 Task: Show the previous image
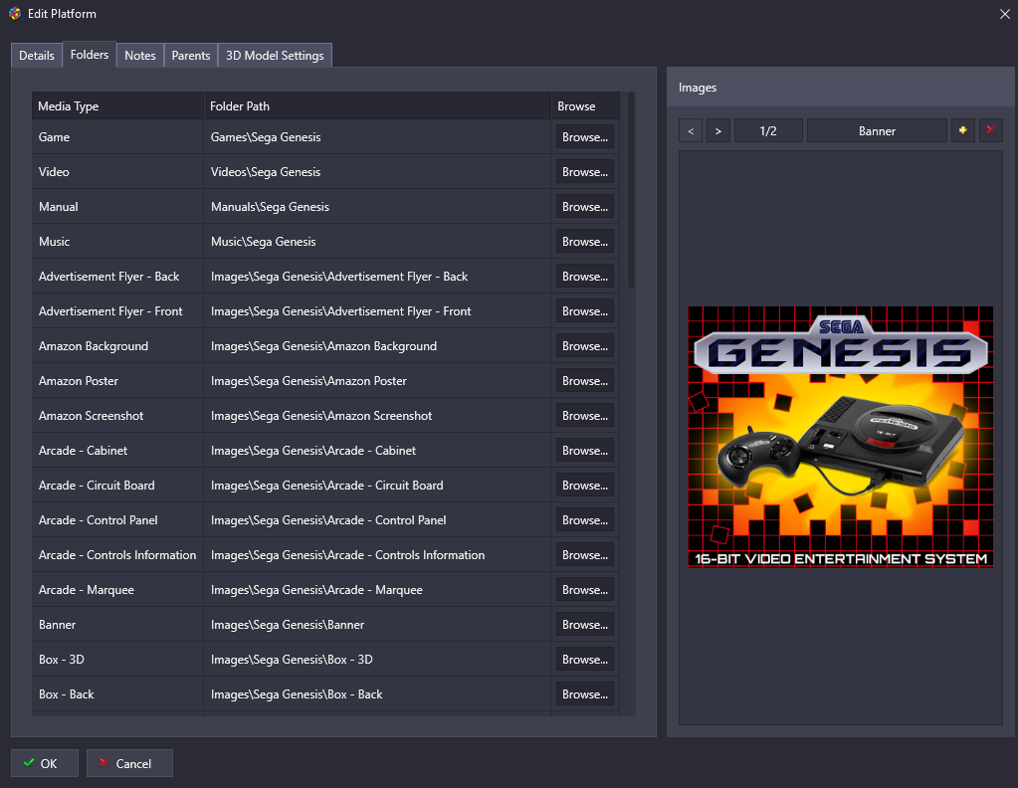click(691, 130)
